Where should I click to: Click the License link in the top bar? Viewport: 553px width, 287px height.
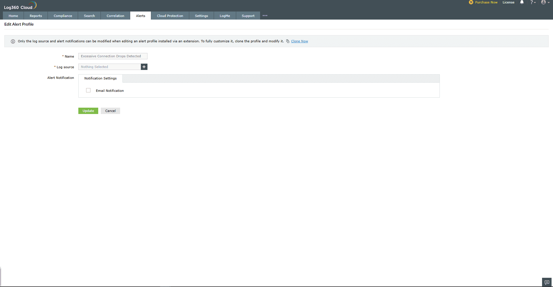coord(508,2)
